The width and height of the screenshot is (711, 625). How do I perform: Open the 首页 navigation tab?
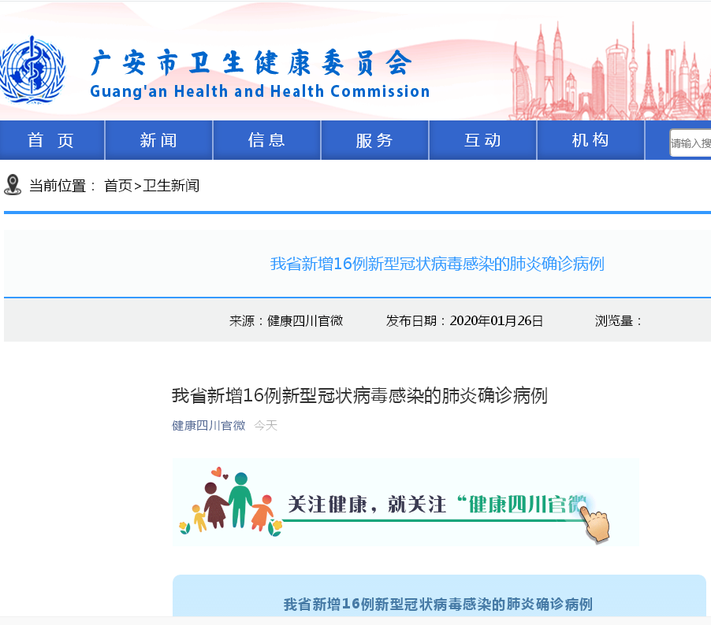click(x=51, y=140)
